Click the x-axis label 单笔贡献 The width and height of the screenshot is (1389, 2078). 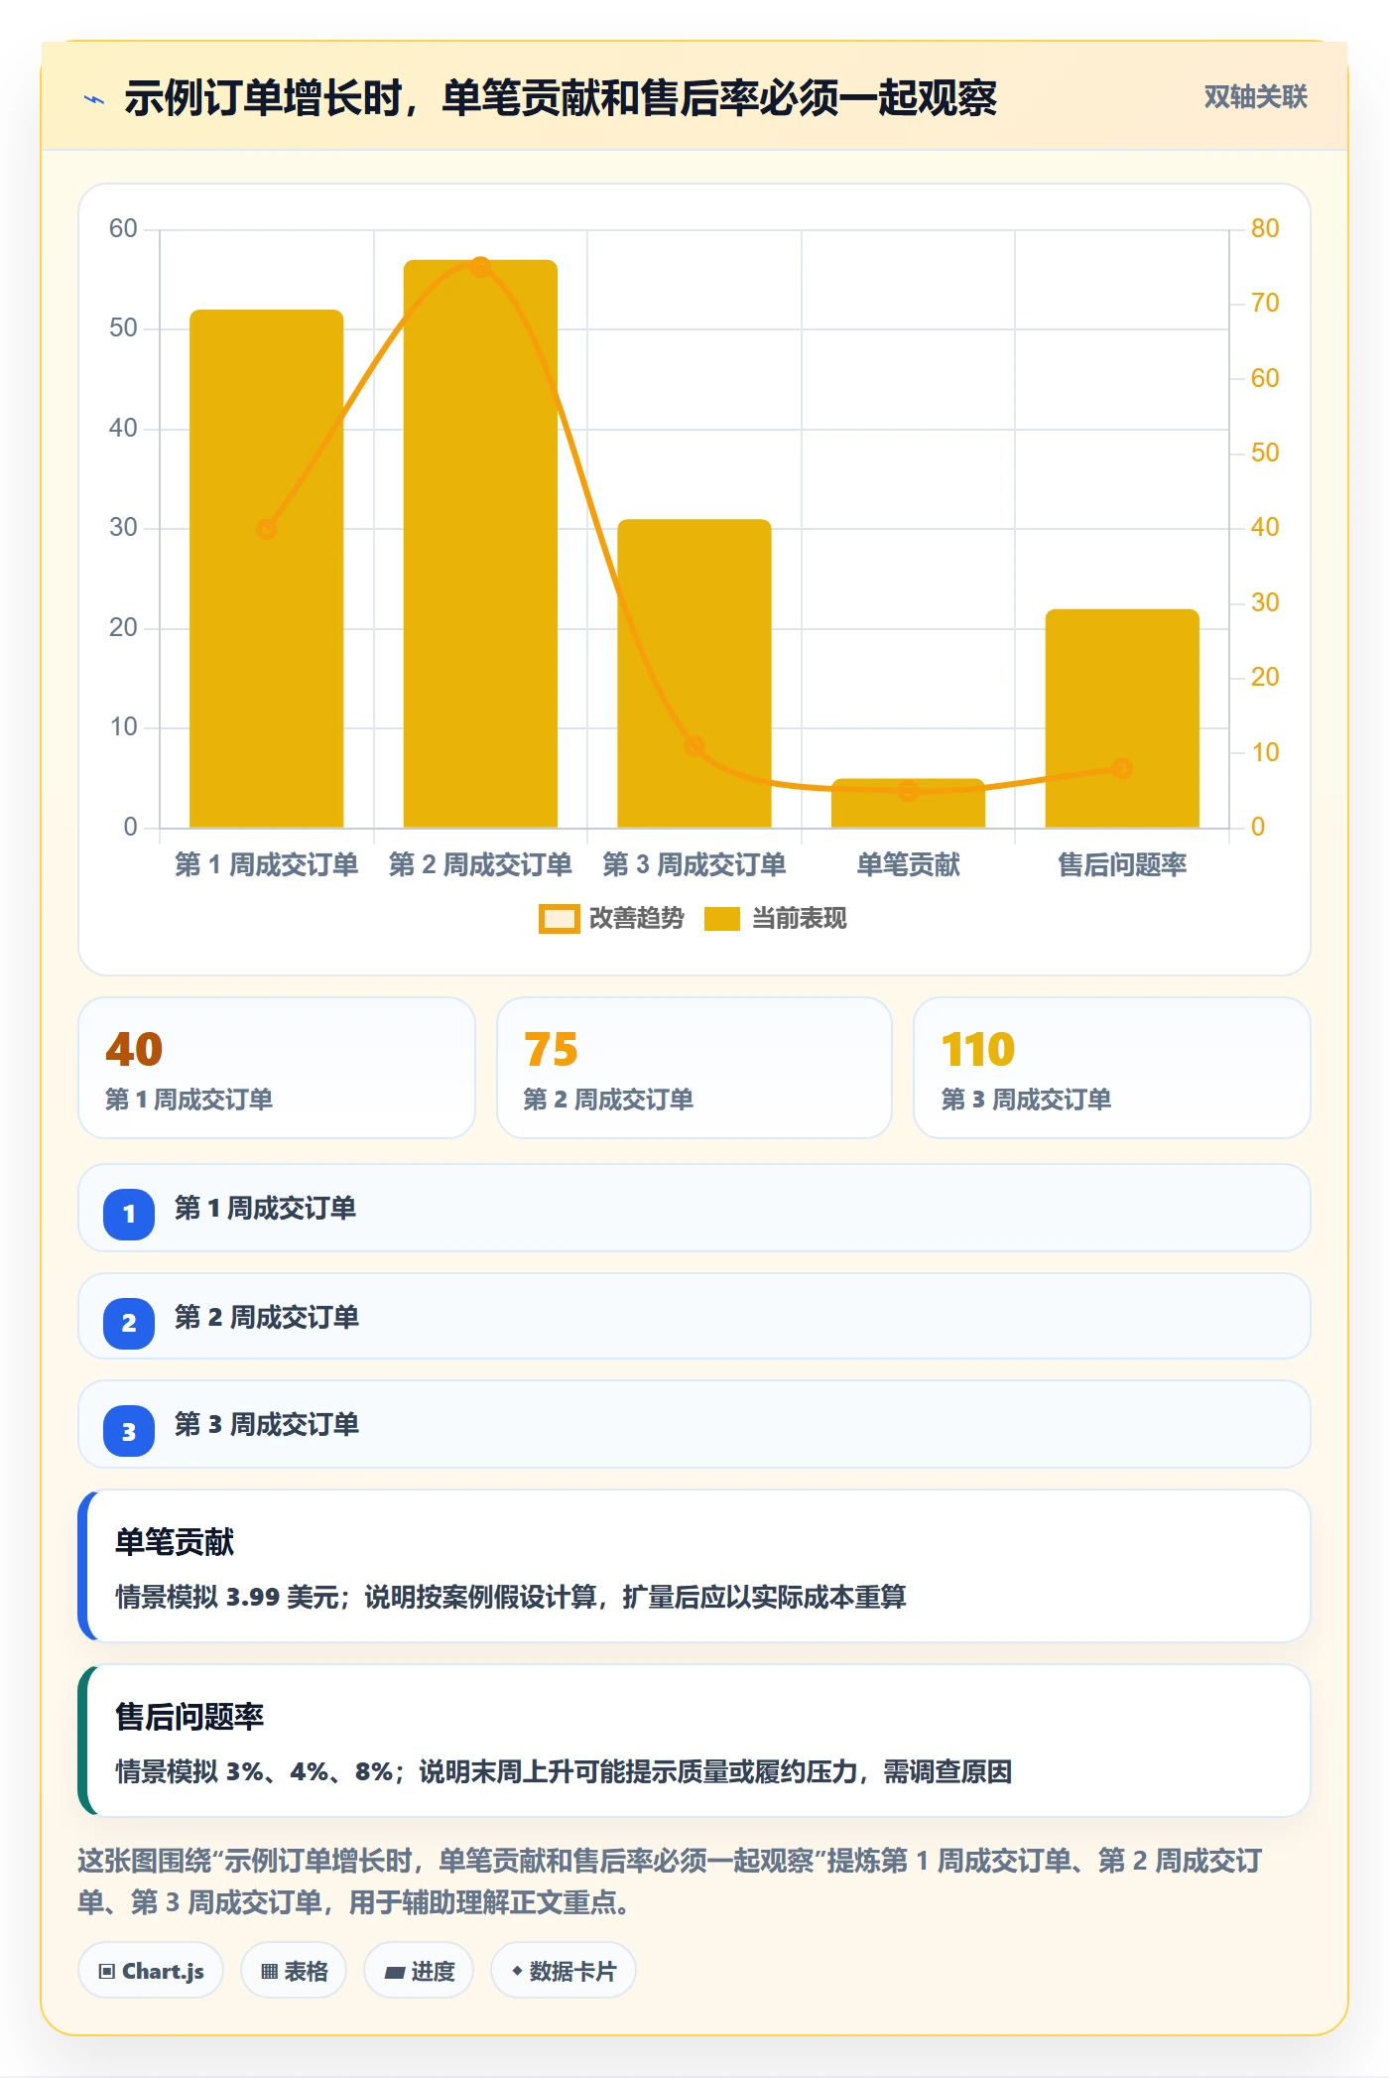pyautogui.click(x=908, y=865)
